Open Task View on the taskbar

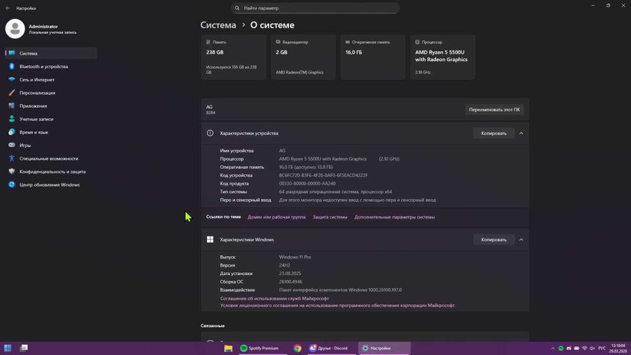pos(24,348)
